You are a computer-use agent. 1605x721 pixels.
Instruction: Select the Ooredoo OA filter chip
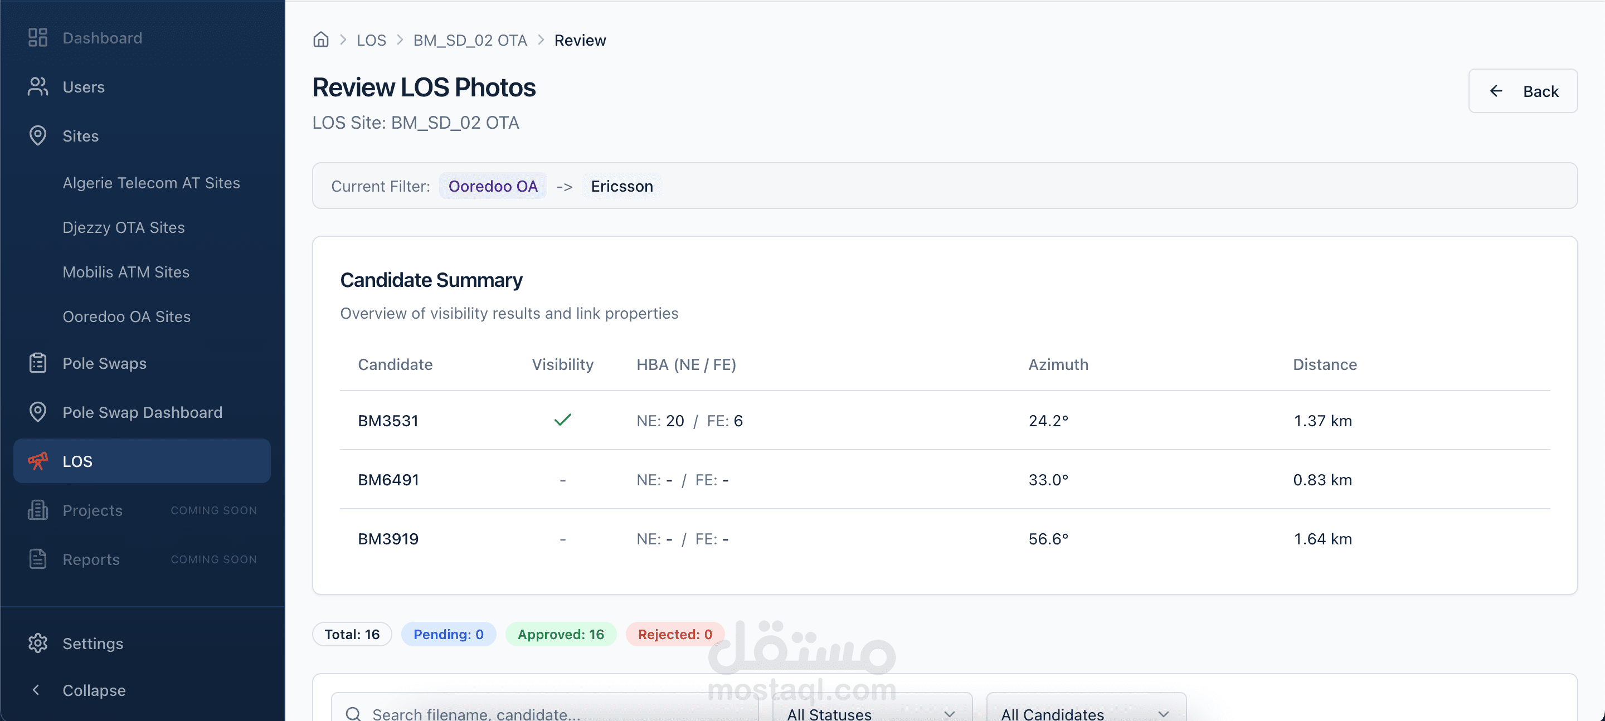tap(492, 186)
